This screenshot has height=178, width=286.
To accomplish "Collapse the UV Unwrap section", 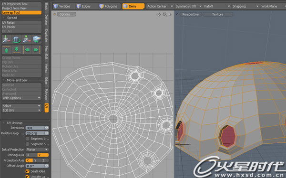I will [x=3, y=123].
